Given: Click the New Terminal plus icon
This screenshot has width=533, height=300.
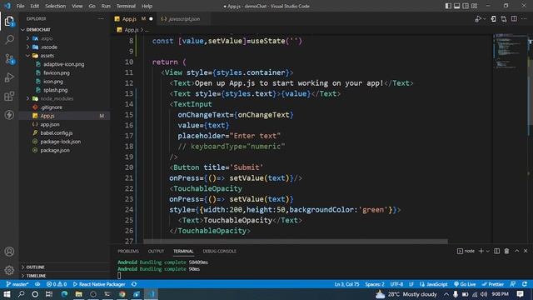Looking at the screenshot, I should [481, 251].
